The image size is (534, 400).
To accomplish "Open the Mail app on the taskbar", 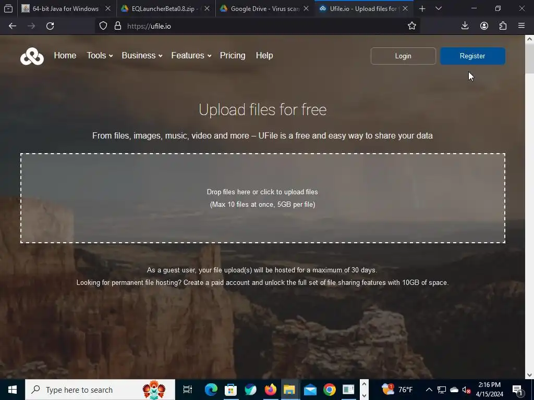I will (x=310, y=390).
